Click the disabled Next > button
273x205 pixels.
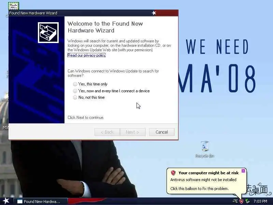tap(132, 132)
